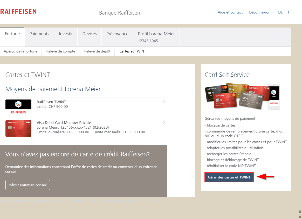Go to the Devises tab
This screenshot has width=302, height=219.
coord(90,34)
